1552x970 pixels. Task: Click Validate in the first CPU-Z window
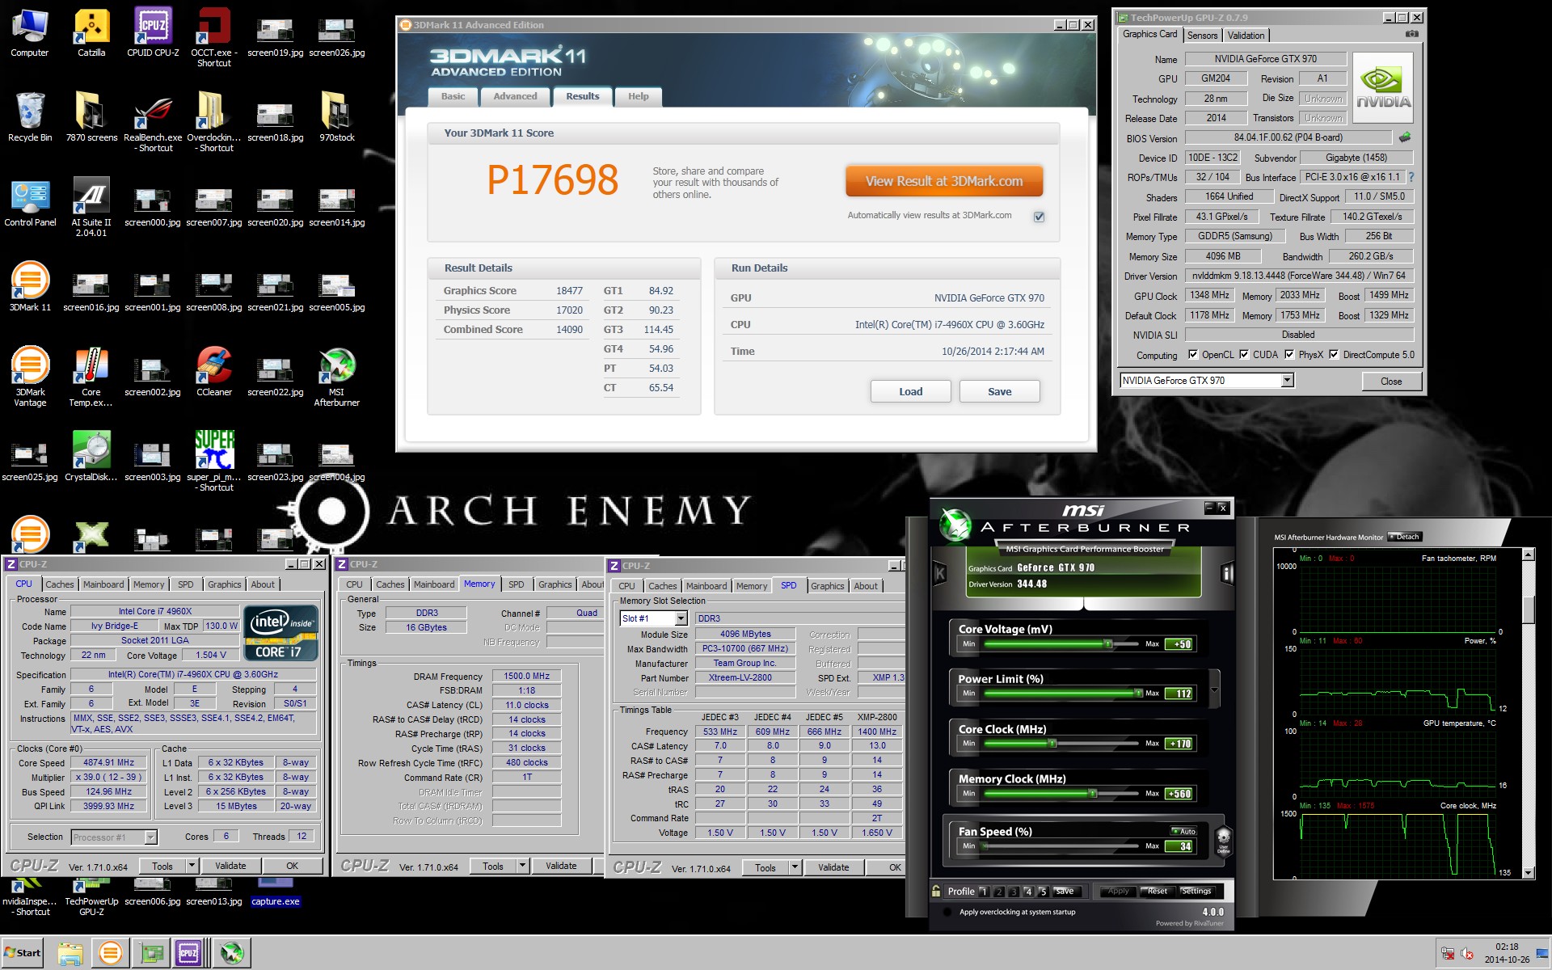click(230, 866)
